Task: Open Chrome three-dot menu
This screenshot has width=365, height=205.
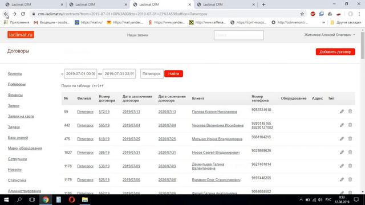Action: pos(359,14)
